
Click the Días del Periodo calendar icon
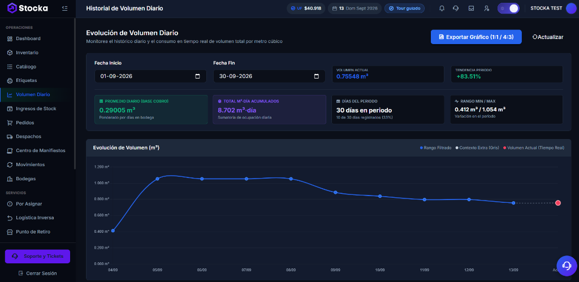(x=338, y=101)
